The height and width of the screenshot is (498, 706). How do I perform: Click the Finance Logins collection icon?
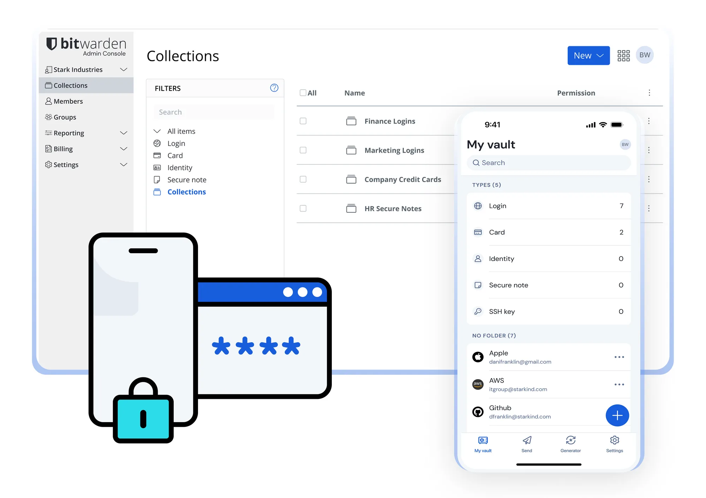pyautogui.click(x=351, y=121)
